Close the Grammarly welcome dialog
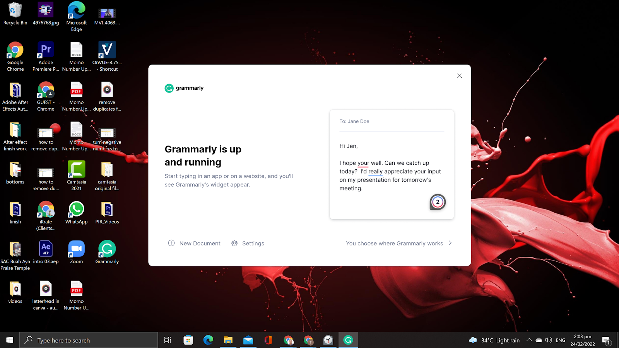Image resolution: width=619 pixels, height=348 pixels. click(459, 76)
